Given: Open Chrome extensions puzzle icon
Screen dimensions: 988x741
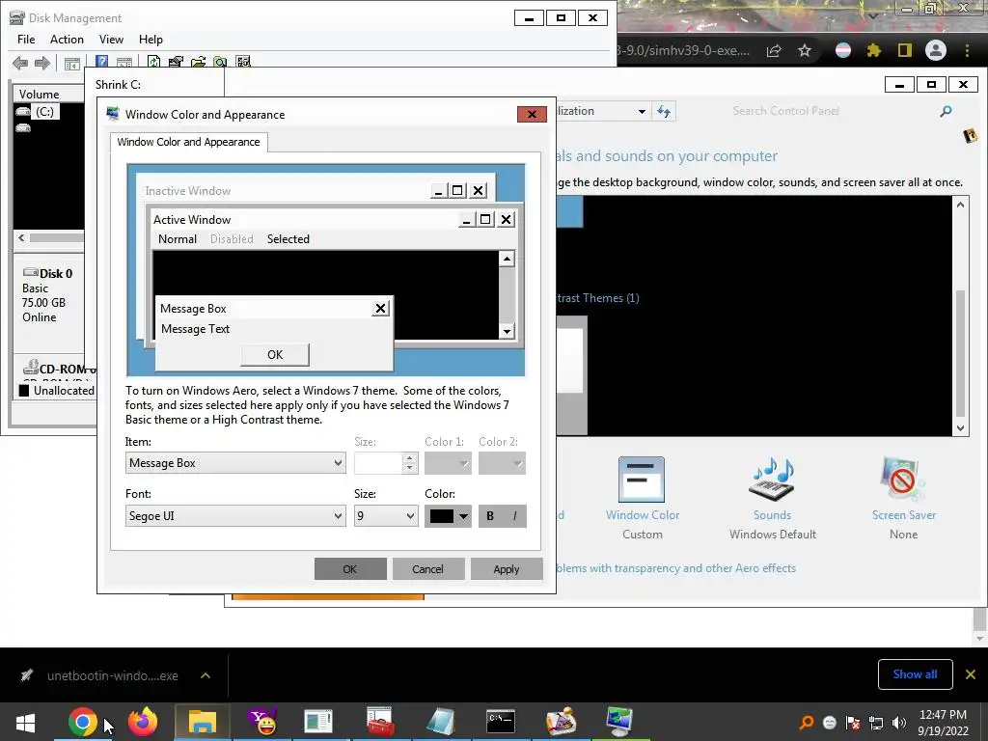Looking at the screenshot, I should point(874,50).
